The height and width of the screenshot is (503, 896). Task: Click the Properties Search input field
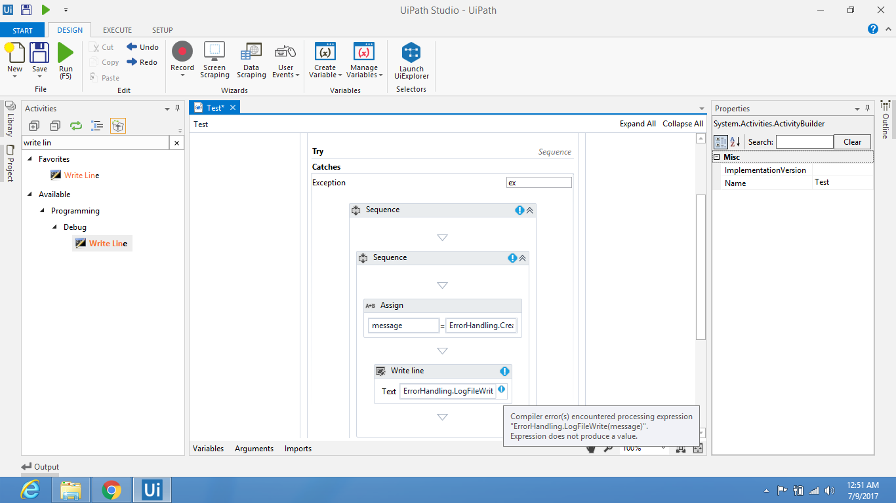(804, 142)
